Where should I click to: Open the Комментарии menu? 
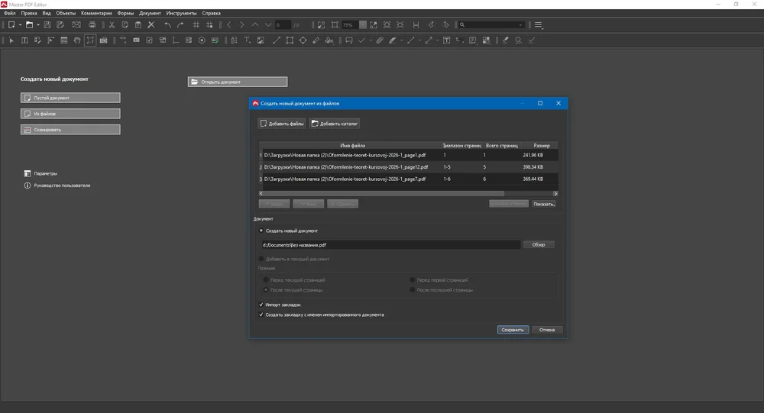96,13
